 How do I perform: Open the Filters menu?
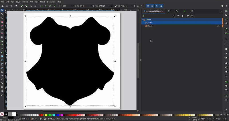(x=42, y=2)
